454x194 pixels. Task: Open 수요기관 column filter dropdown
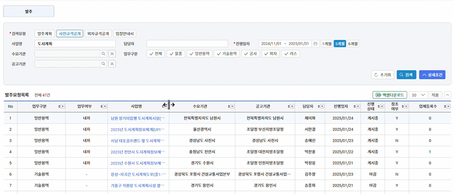232,106
